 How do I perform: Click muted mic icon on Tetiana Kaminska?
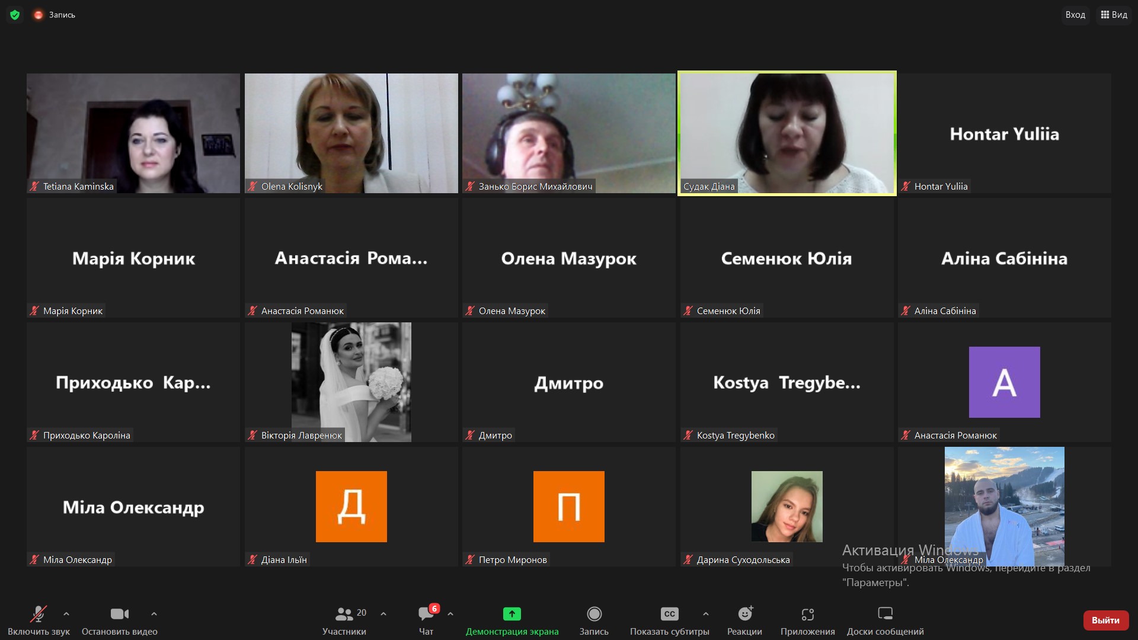coord(35,186)
